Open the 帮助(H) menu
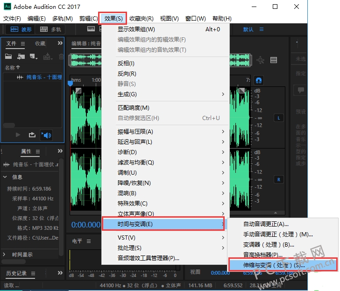The width and height of the screenshot is (340, 291). (222, 19)
